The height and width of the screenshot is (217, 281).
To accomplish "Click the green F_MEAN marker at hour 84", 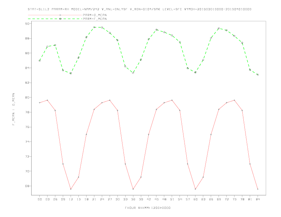I will [x=258, y=75].
